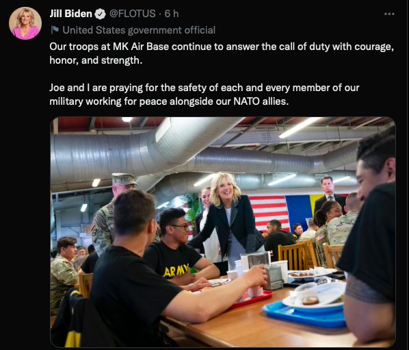Open the tweet via the 6 h timestamp
409x350 pixels.
pyautogui.click(x=172, y=14)
